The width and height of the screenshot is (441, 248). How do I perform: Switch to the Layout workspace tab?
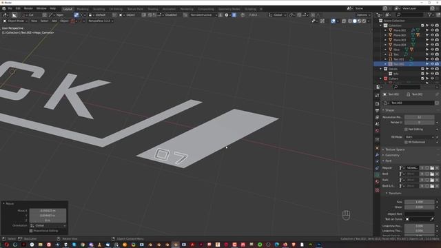(x=68, y=9)
